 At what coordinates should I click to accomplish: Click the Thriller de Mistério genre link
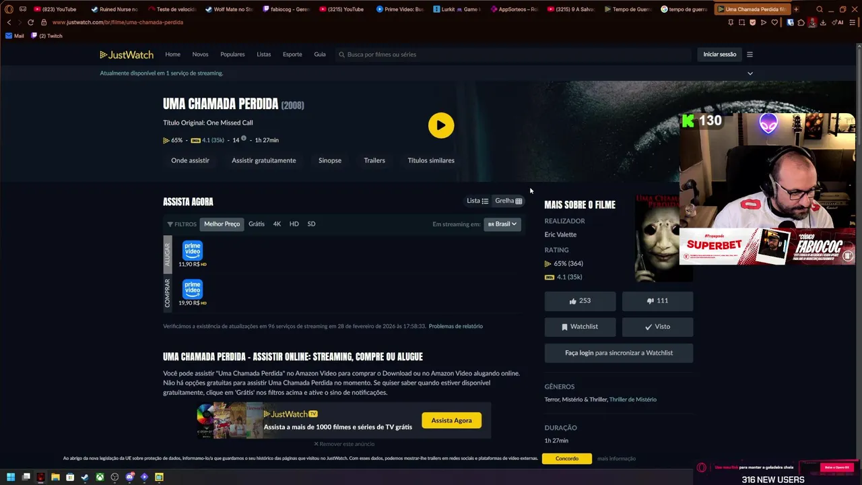(632, 399)
